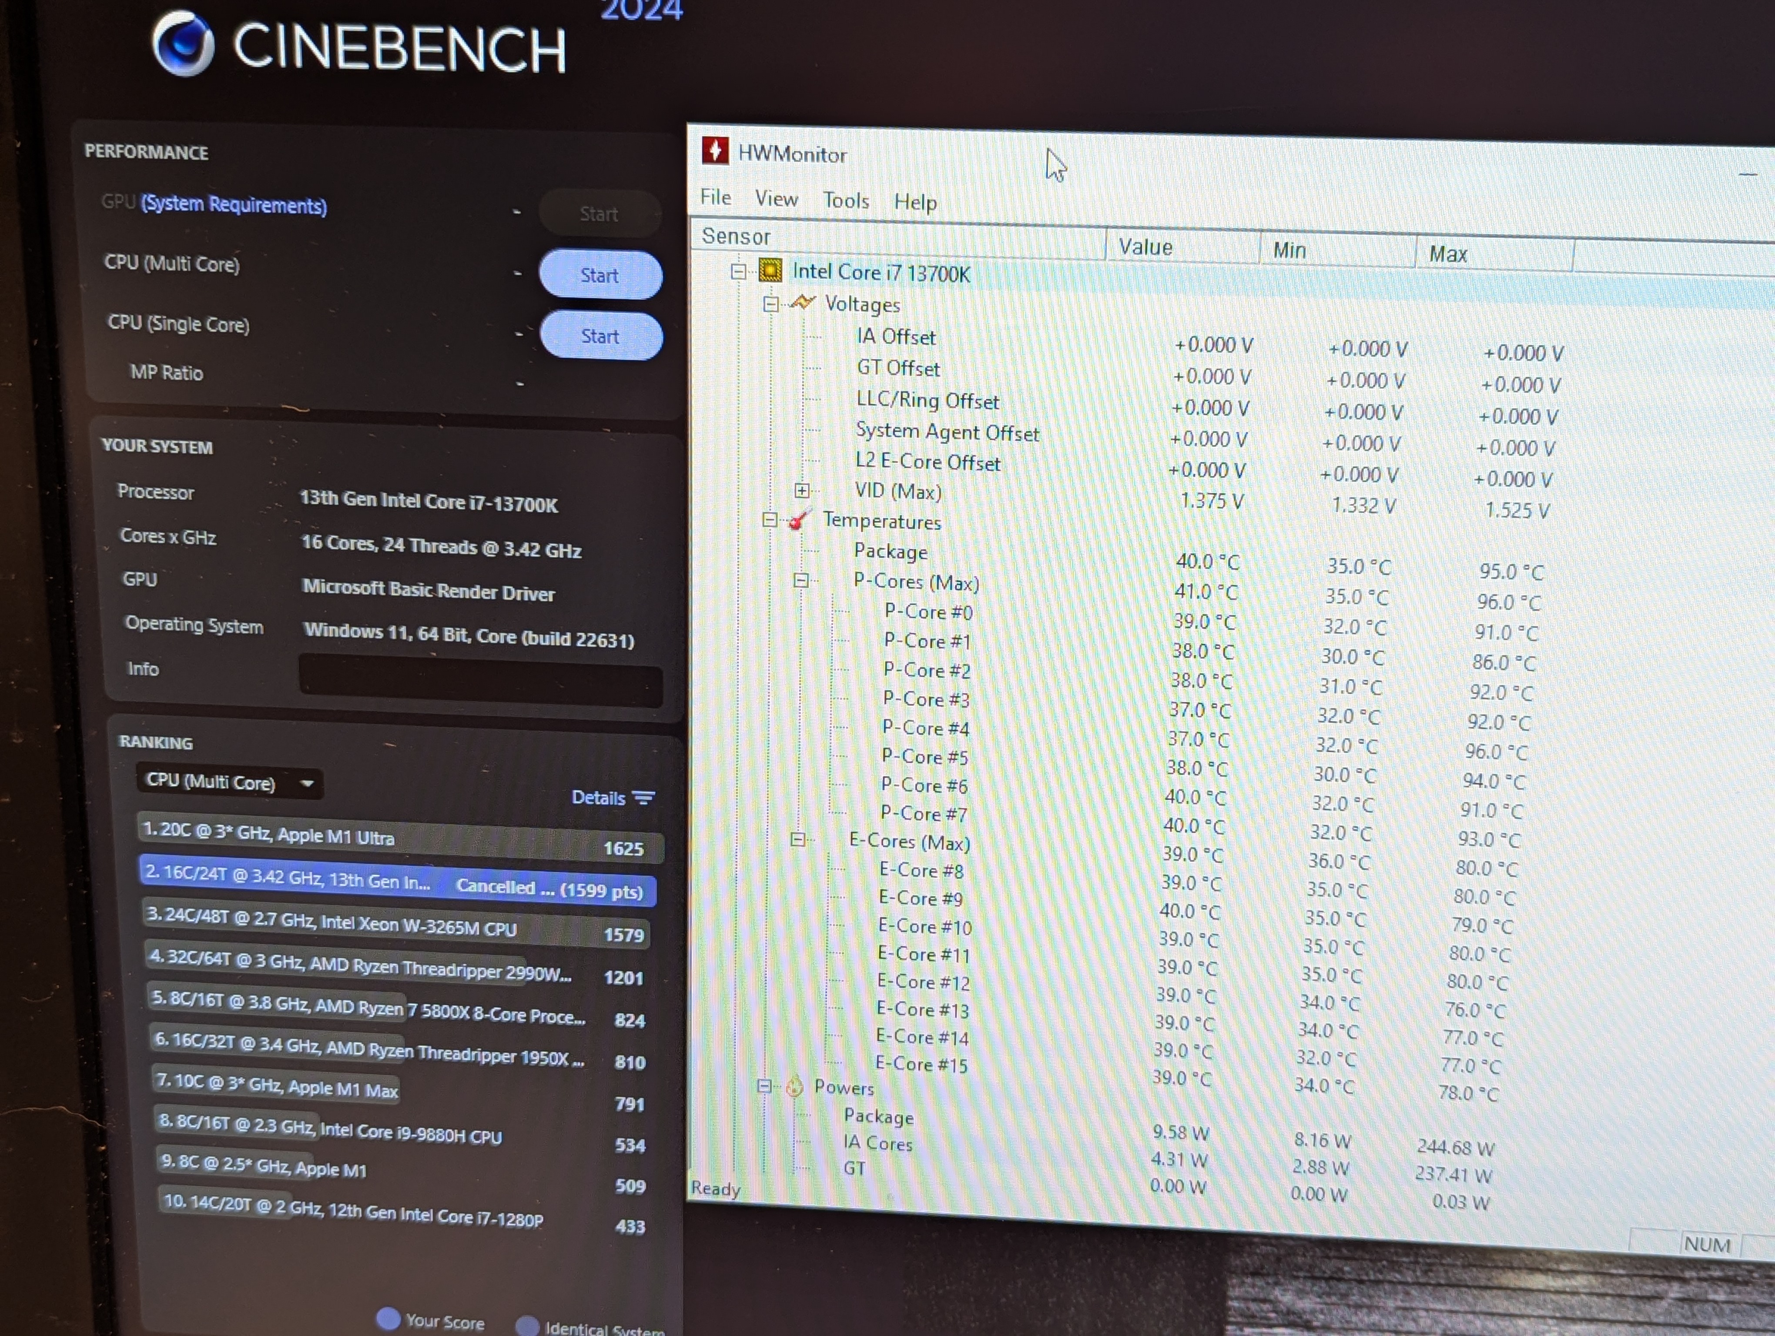Click the Intel Core i7 13700K chip icon
The image size is (1775, 1336).
click(770, 270)
